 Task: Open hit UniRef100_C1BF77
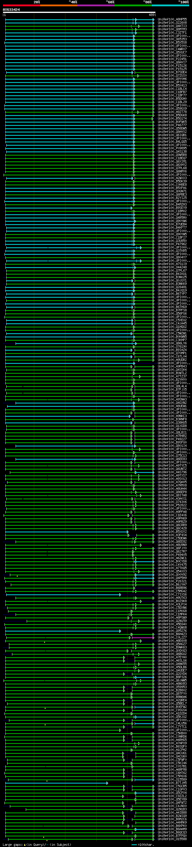point(172,95)
